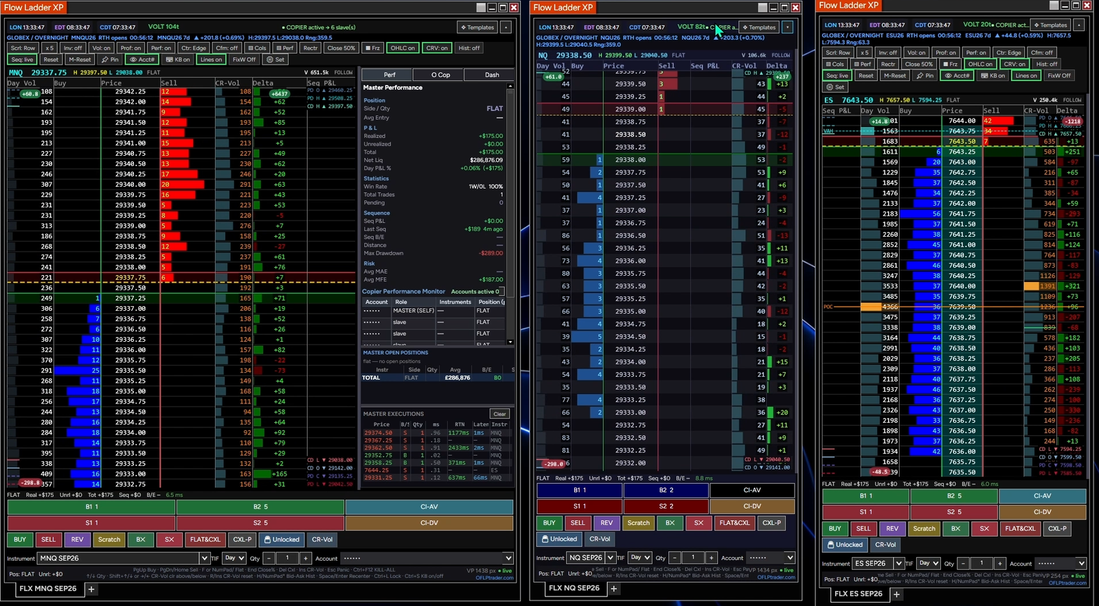Toggle Hist: off in the ES window
Viewport: 1099px width, 606px height.
click(x=1046, y=64)
